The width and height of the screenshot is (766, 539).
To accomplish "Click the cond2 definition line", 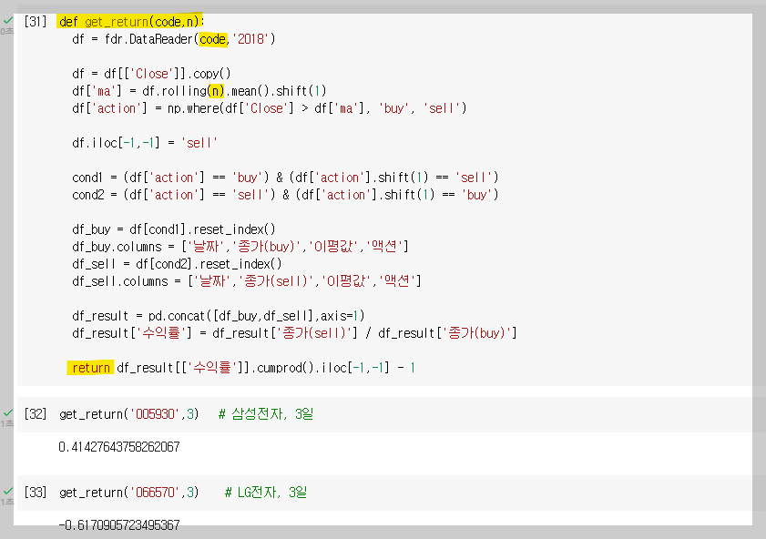I will pos(285,195).
